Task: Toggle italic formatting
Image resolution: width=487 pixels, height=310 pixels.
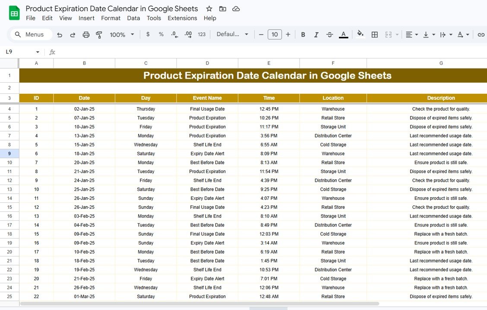Action: click(x=316, y=35)
